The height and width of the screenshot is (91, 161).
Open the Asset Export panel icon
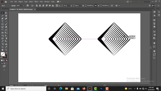click(x=154, y=55)
